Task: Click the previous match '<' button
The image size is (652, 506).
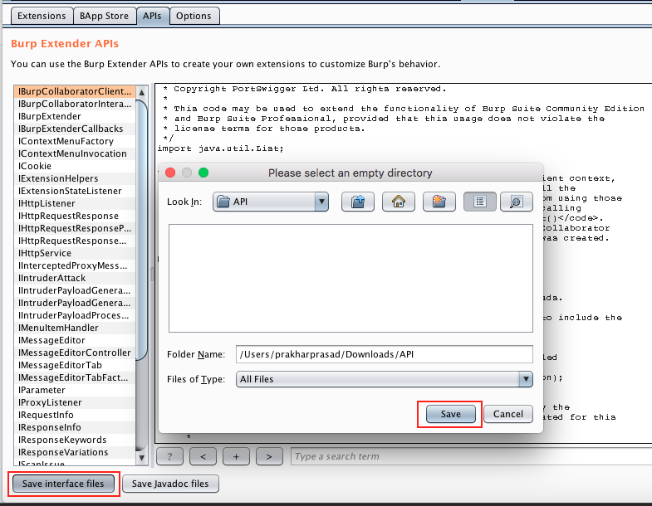Action: (x=203, y=456)
